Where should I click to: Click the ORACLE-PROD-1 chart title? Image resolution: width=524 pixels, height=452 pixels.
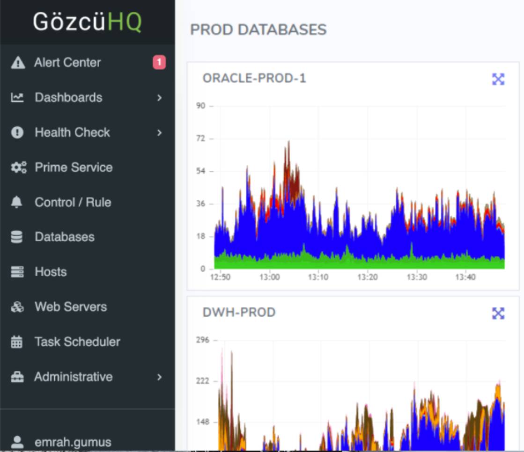pos(254,78)
